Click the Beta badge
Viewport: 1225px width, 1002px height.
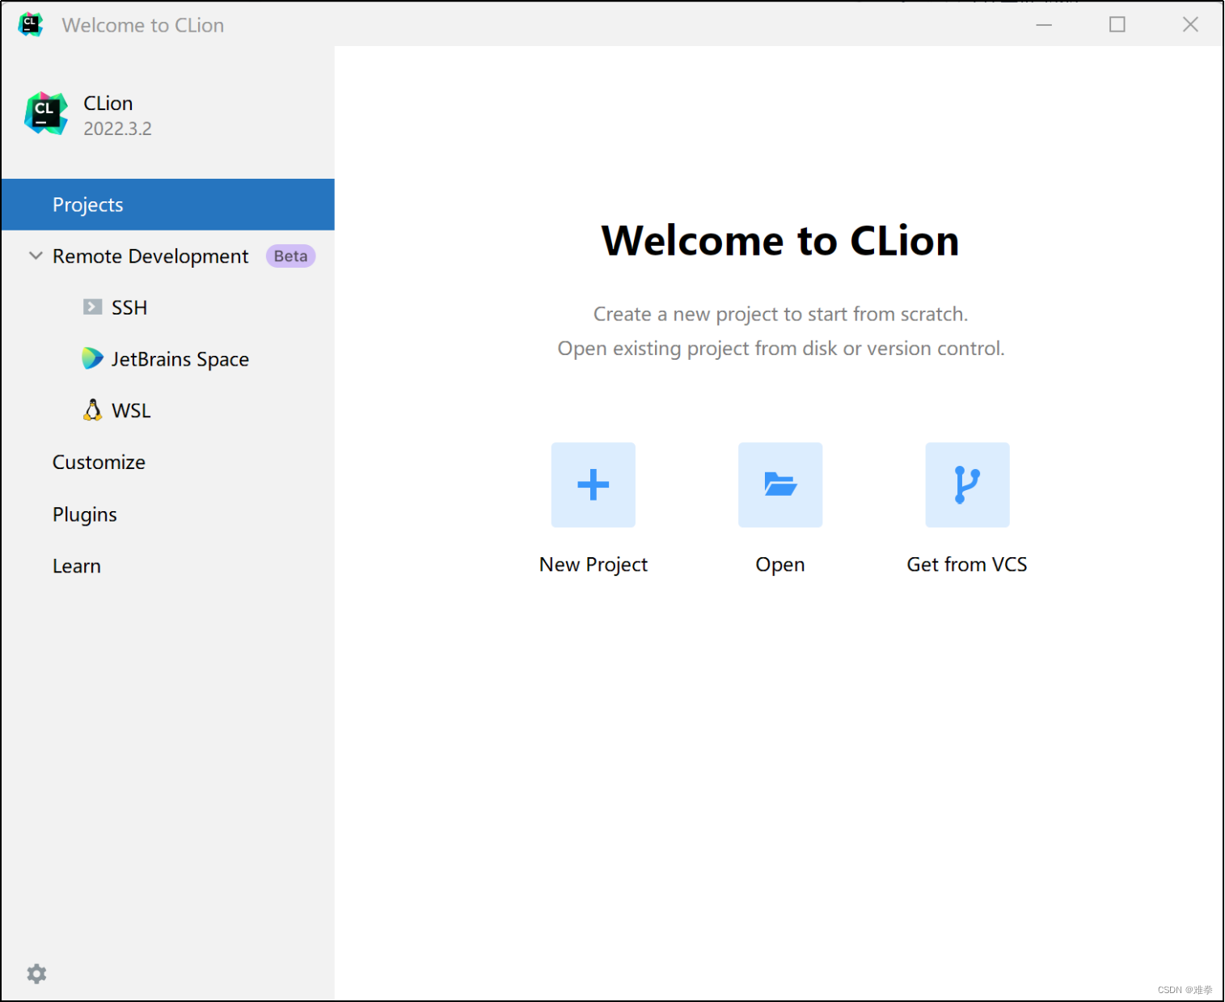click(290, 256)
